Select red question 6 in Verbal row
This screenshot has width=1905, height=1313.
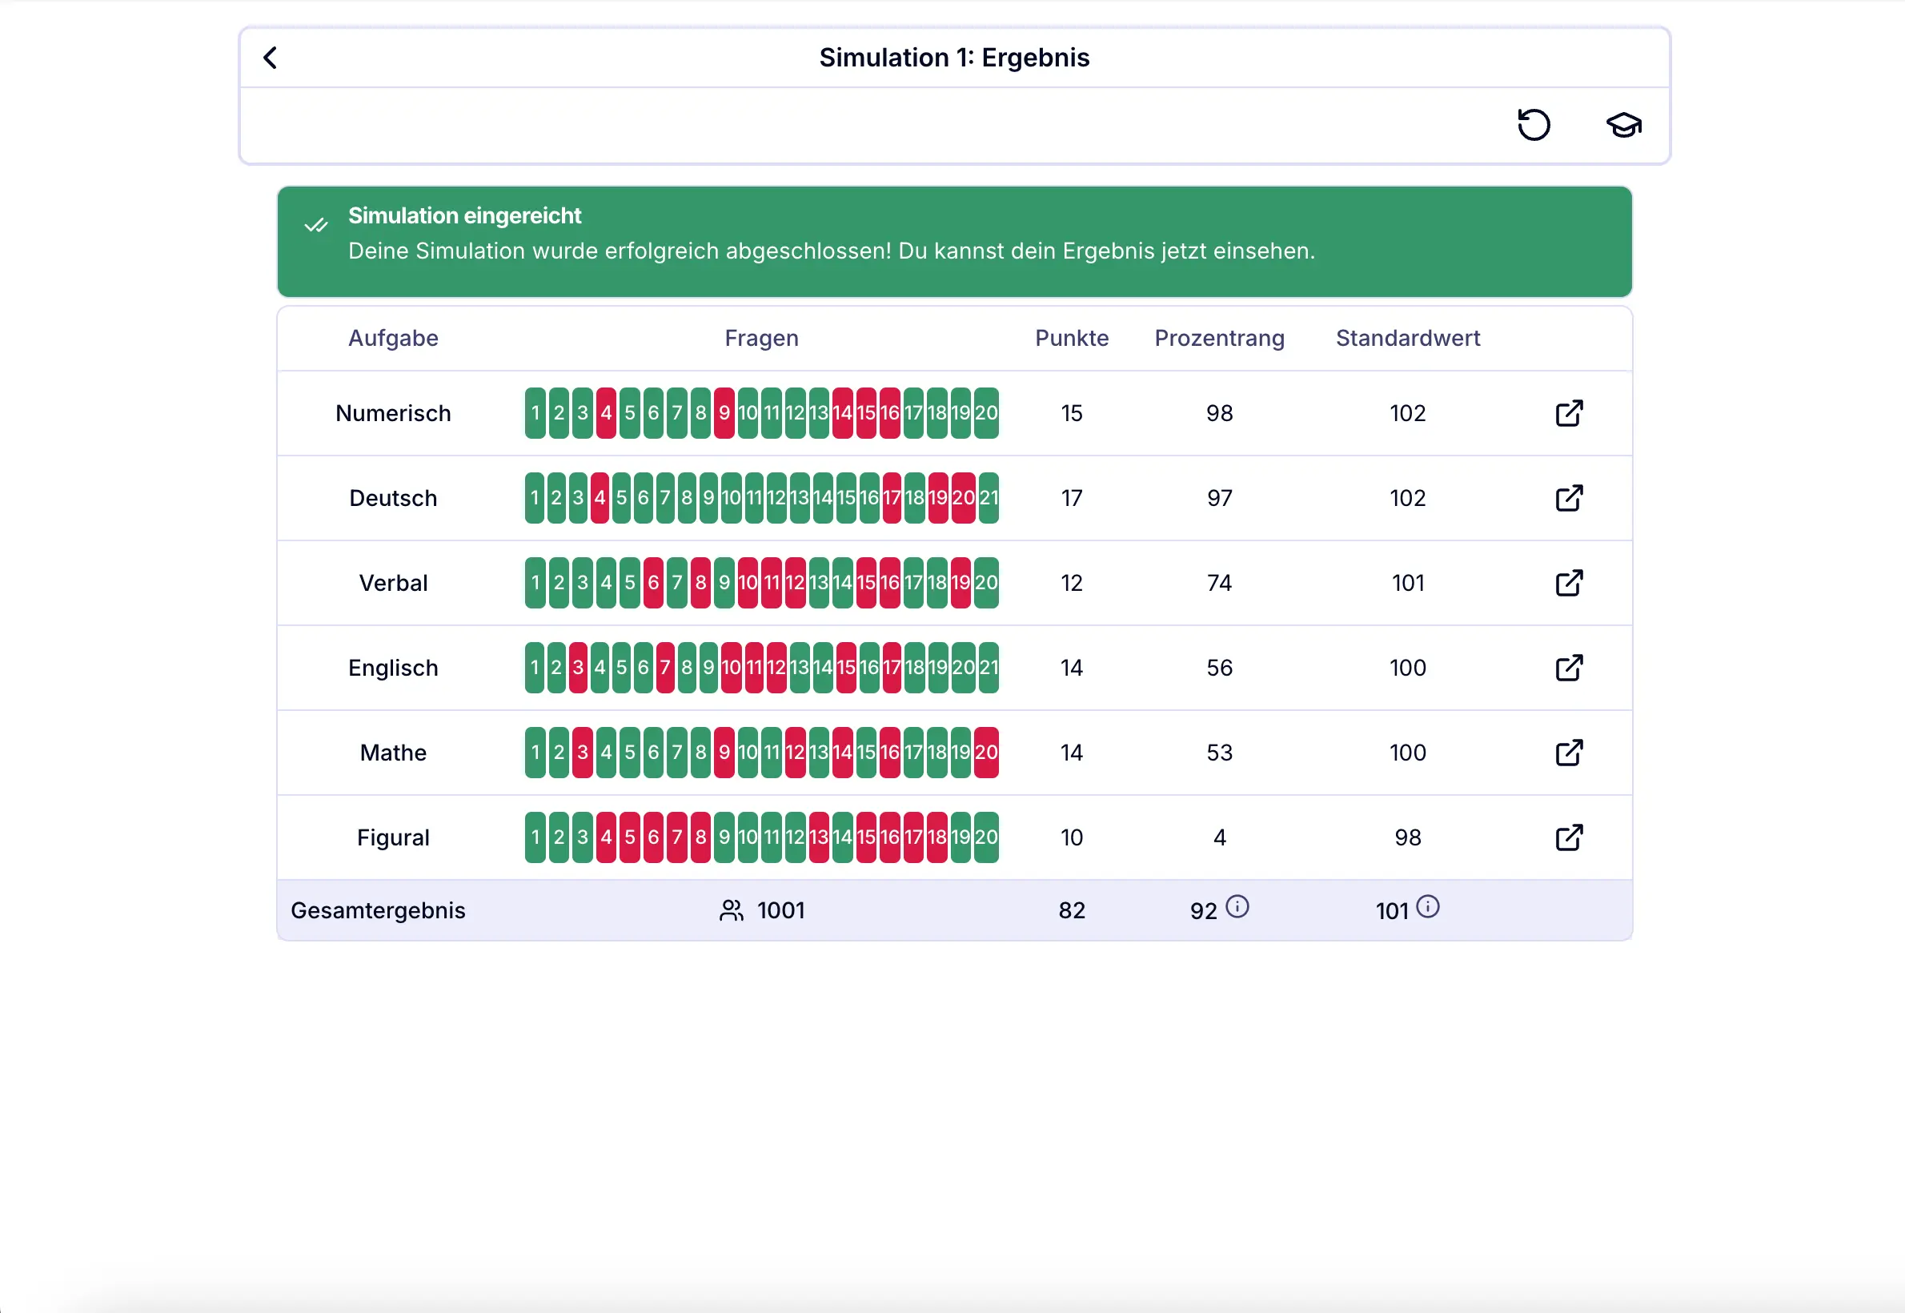pos(653,583)
